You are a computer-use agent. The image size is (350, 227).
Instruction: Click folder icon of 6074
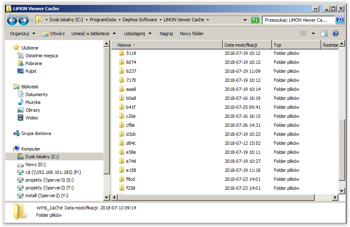pyautogui.click(x=121, y=62)
